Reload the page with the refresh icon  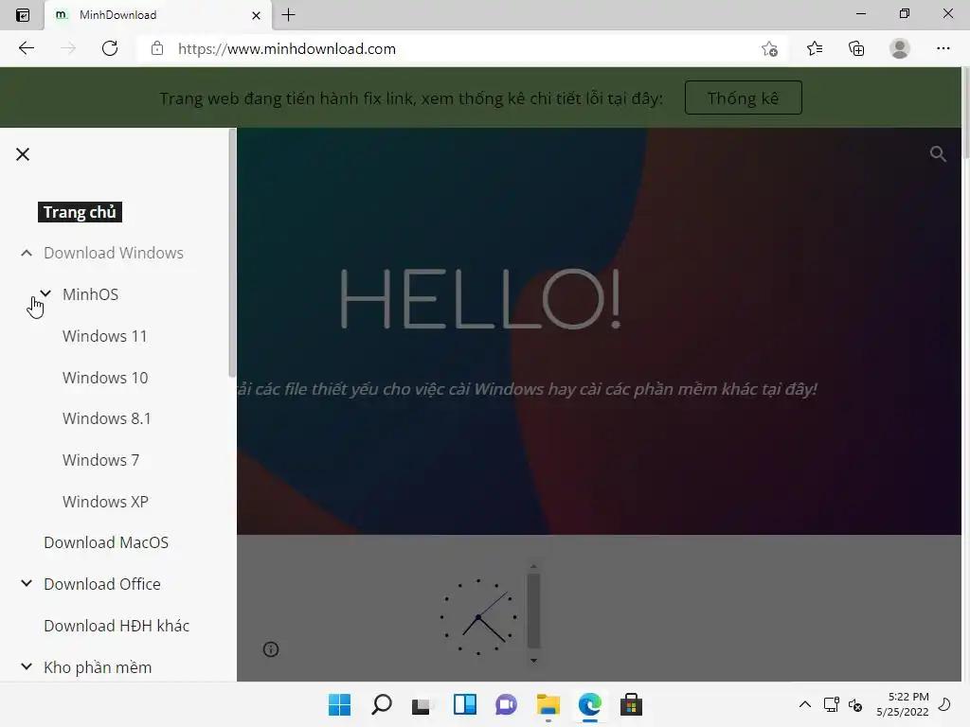click(x=110, y=48)
